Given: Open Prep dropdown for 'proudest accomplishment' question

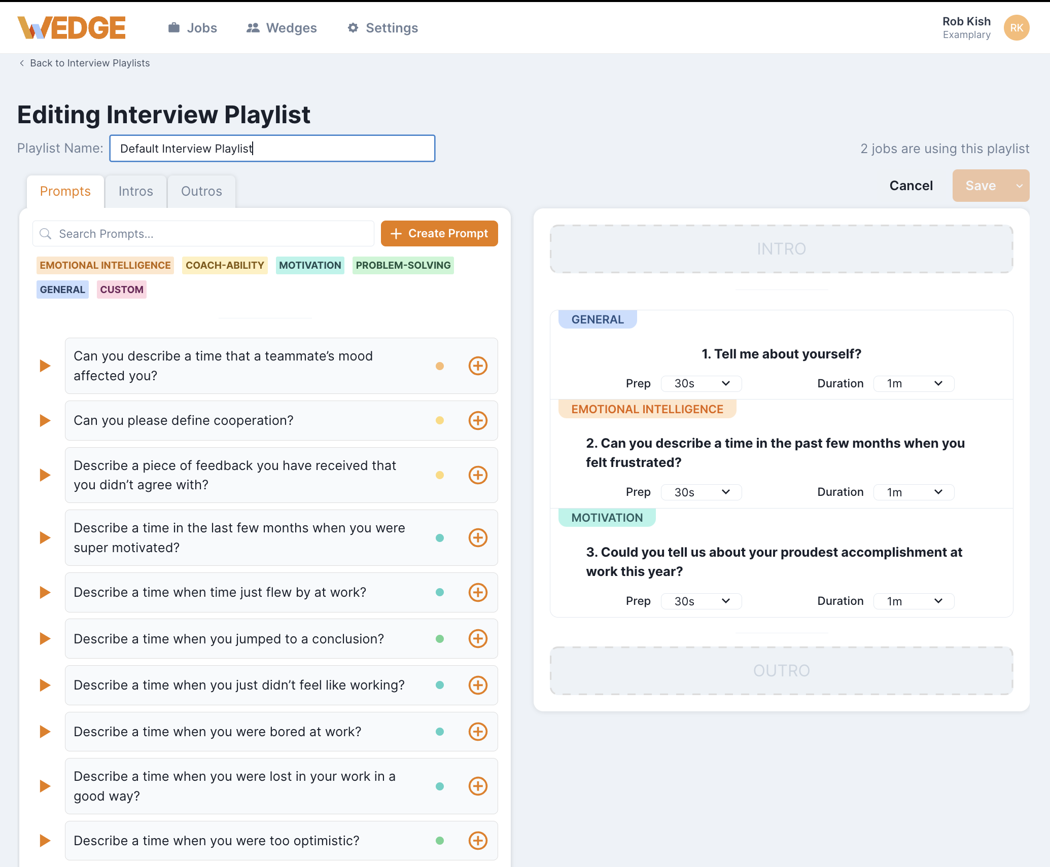Looking at the screenshot, I should 702,601.
